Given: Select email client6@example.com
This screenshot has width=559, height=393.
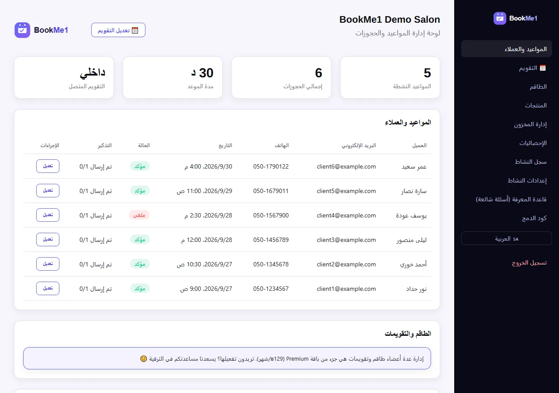Looking at the screenshot, I should click(346, 166).
